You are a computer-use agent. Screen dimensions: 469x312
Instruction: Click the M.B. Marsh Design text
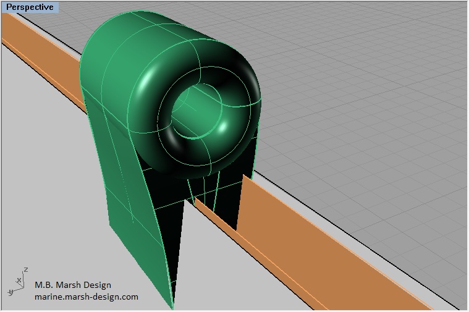[x=73, y=285]
